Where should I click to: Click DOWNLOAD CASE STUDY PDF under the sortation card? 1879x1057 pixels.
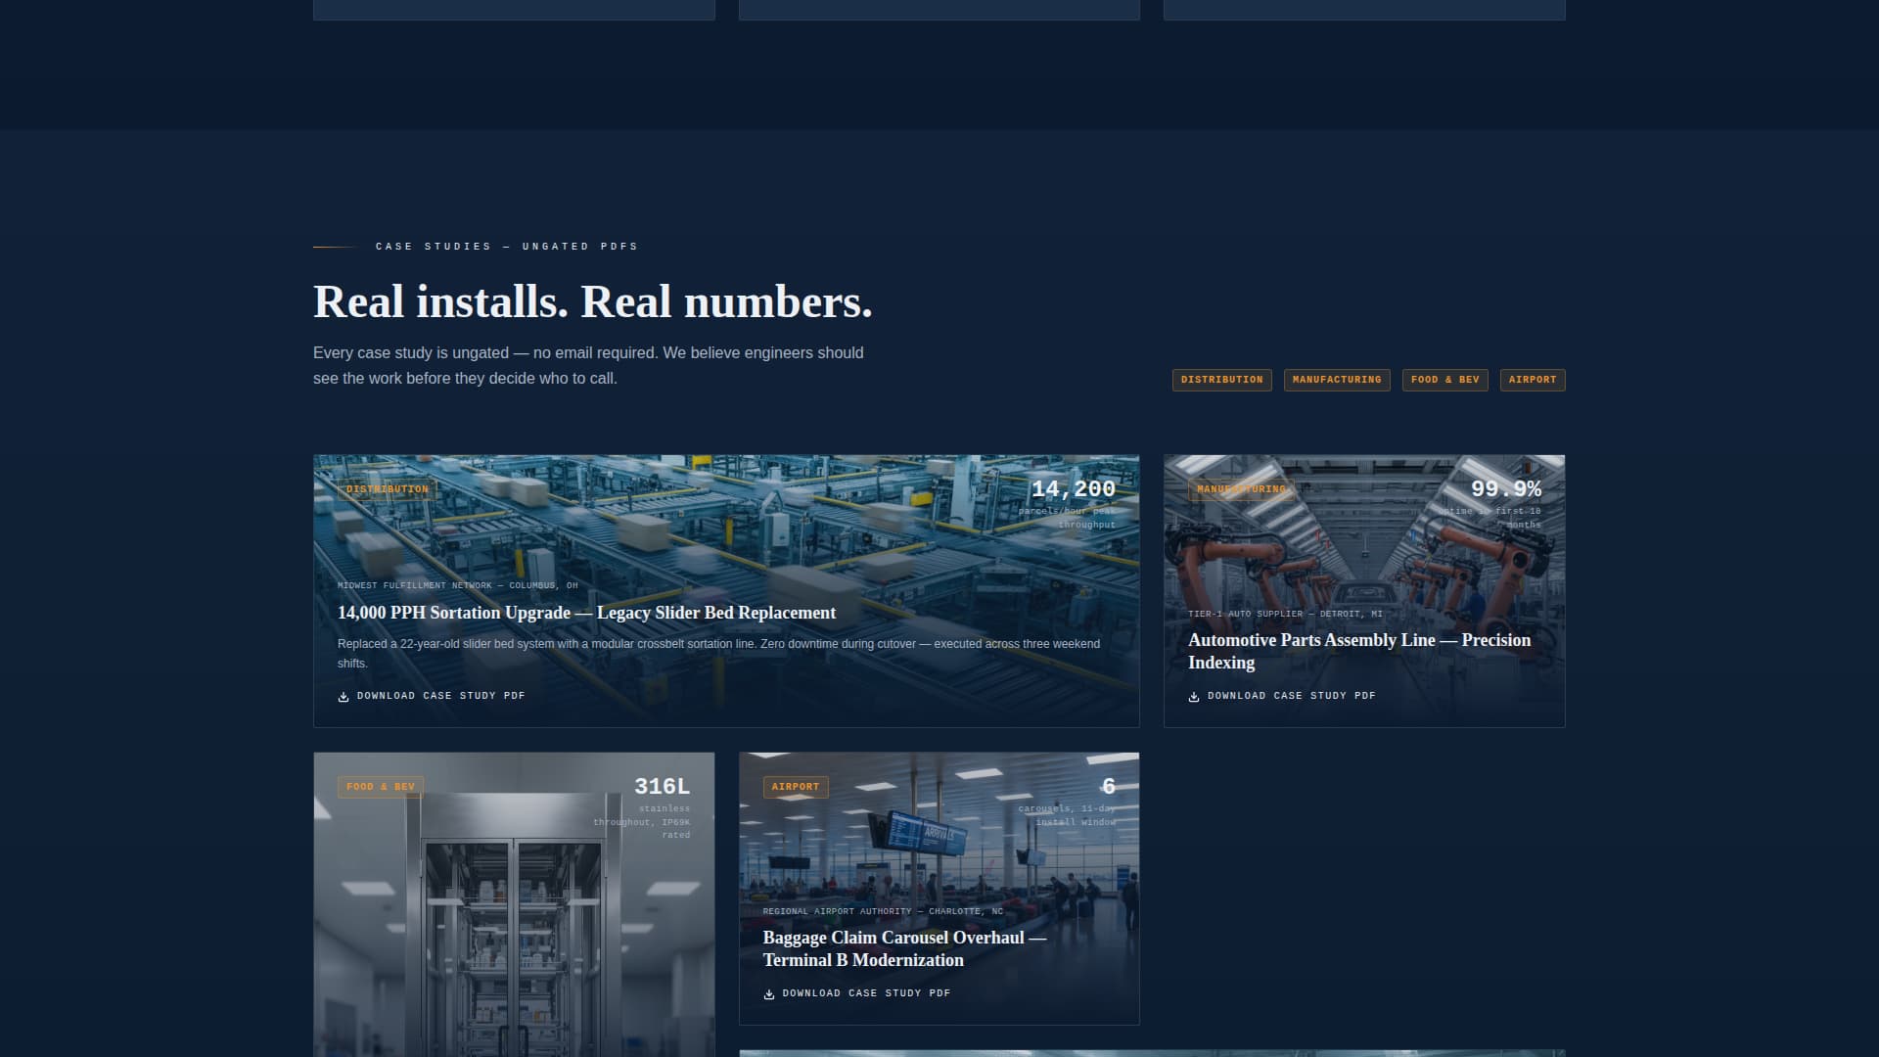pos(439,696)
